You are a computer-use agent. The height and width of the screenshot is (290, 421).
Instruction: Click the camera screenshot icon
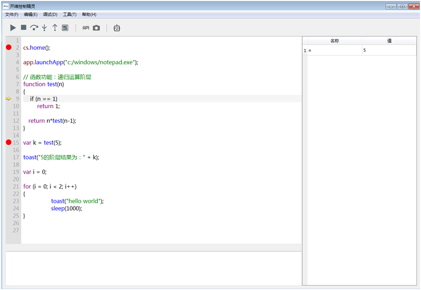click(96, 28)
